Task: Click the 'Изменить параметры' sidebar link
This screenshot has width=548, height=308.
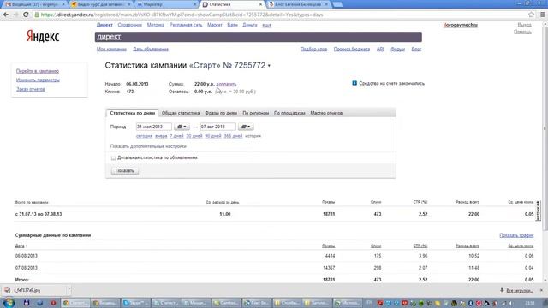Action: [38, 80]
